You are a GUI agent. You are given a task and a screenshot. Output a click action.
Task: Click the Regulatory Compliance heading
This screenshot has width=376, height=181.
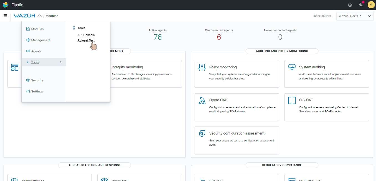coord(282,165)
